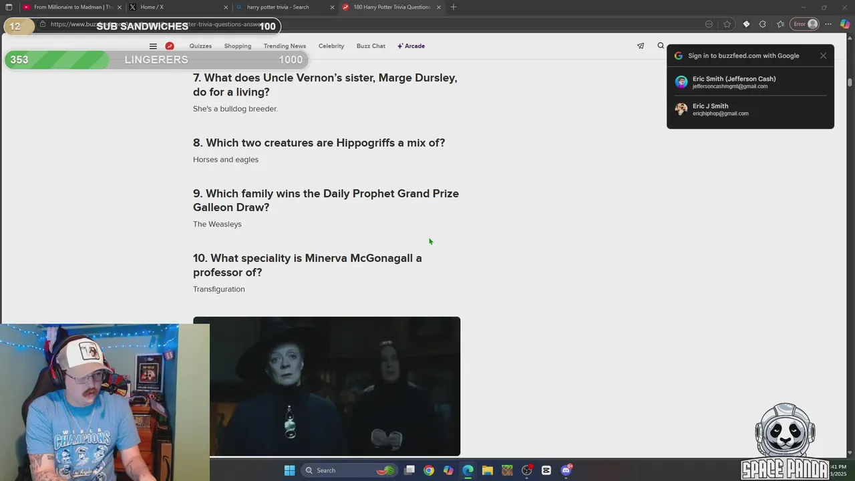Go to the BuzzFeed home logo
Viewport: 855px width, 481px height.
[170, 46]
